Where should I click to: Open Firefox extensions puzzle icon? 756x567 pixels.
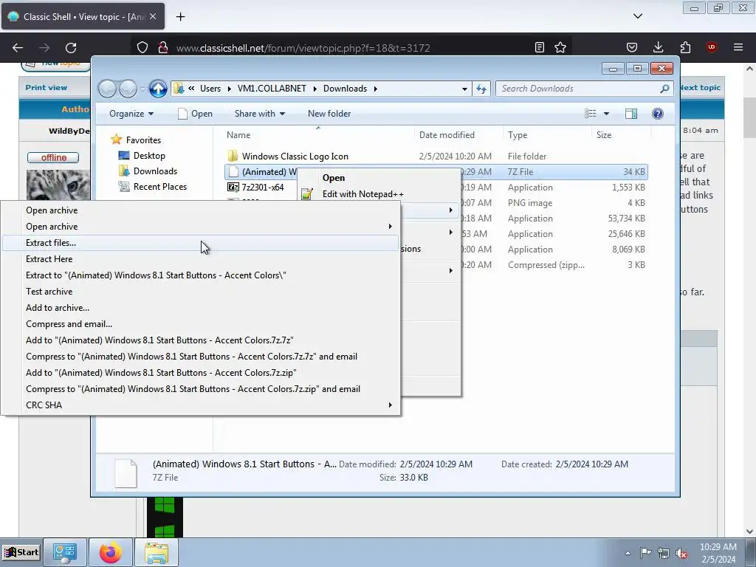[x=685, y=47]
